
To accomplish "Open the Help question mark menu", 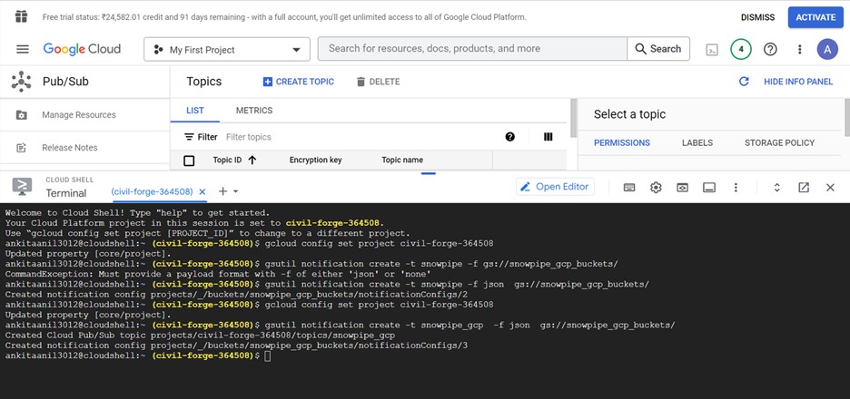I will point(770,49).
